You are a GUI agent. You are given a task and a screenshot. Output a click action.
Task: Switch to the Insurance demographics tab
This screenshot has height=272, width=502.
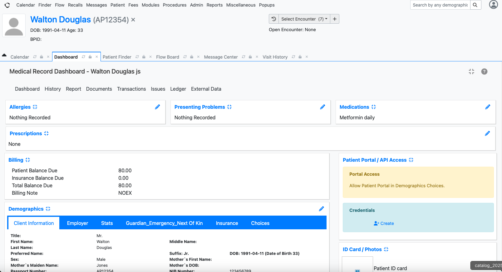[227, 223]
